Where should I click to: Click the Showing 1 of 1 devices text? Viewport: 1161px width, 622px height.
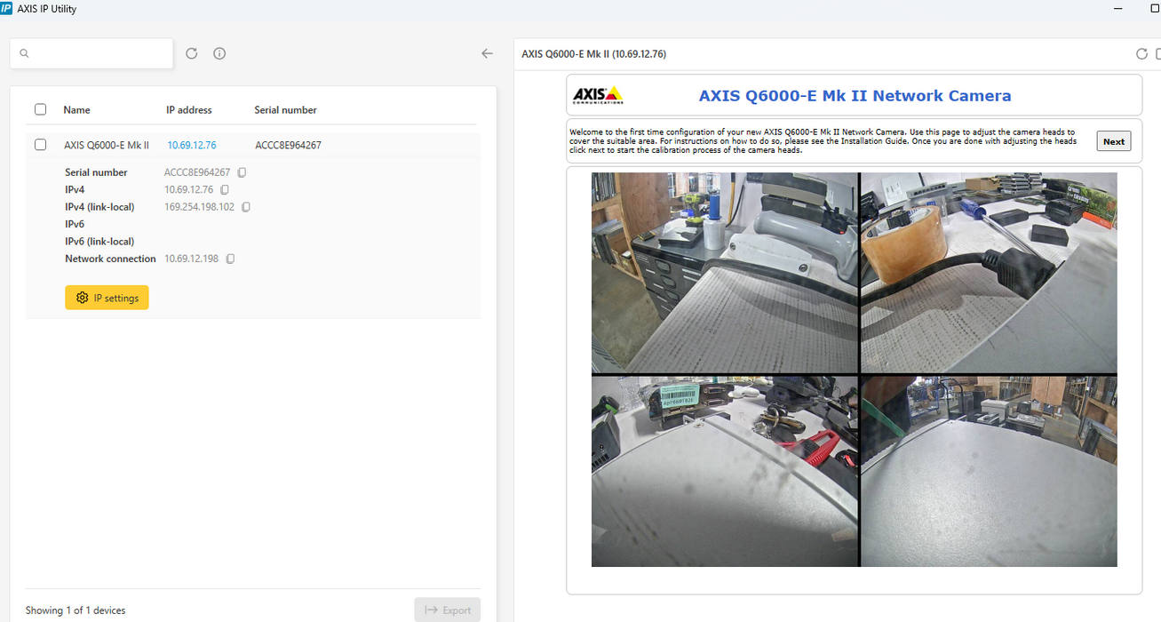coord(76,610)
